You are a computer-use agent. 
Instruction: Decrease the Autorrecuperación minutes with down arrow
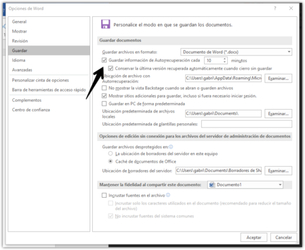224,62
